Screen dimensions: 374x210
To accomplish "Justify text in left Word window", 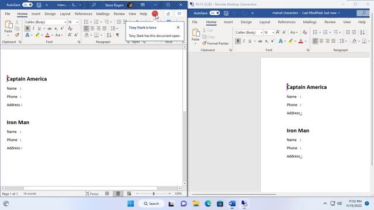I will [x=105, y=29].
